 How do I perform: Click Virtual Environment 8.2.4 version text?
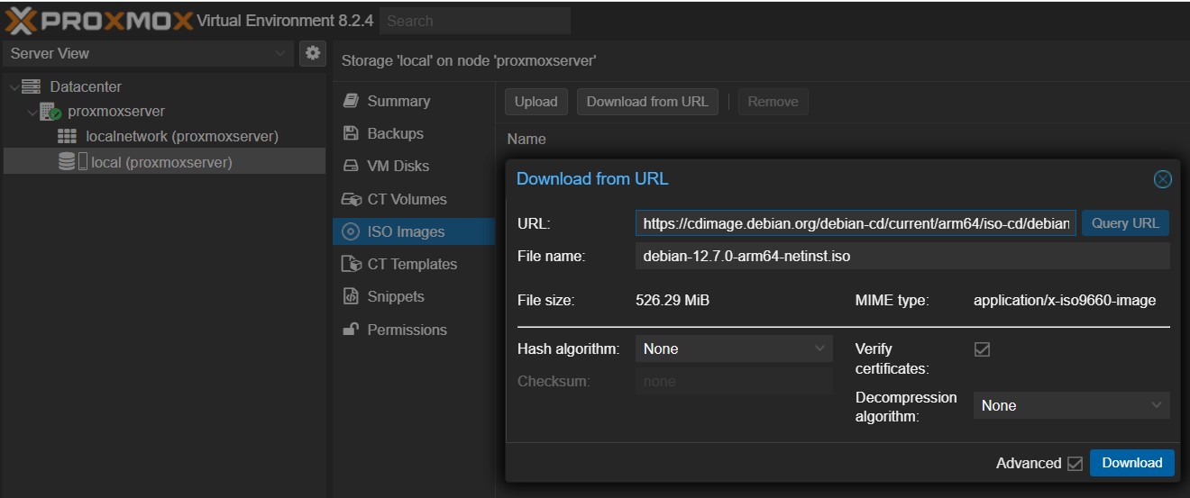point(285,21)
